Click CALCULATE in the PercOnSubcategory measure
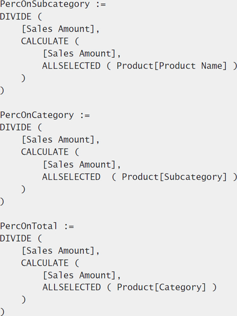Image resolution: width=237 pixels, height=316 pixels. click(45, 41)
